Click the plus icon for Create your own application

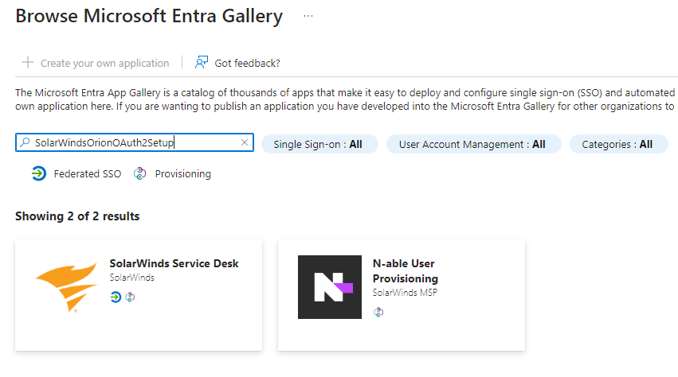[28, 63]
